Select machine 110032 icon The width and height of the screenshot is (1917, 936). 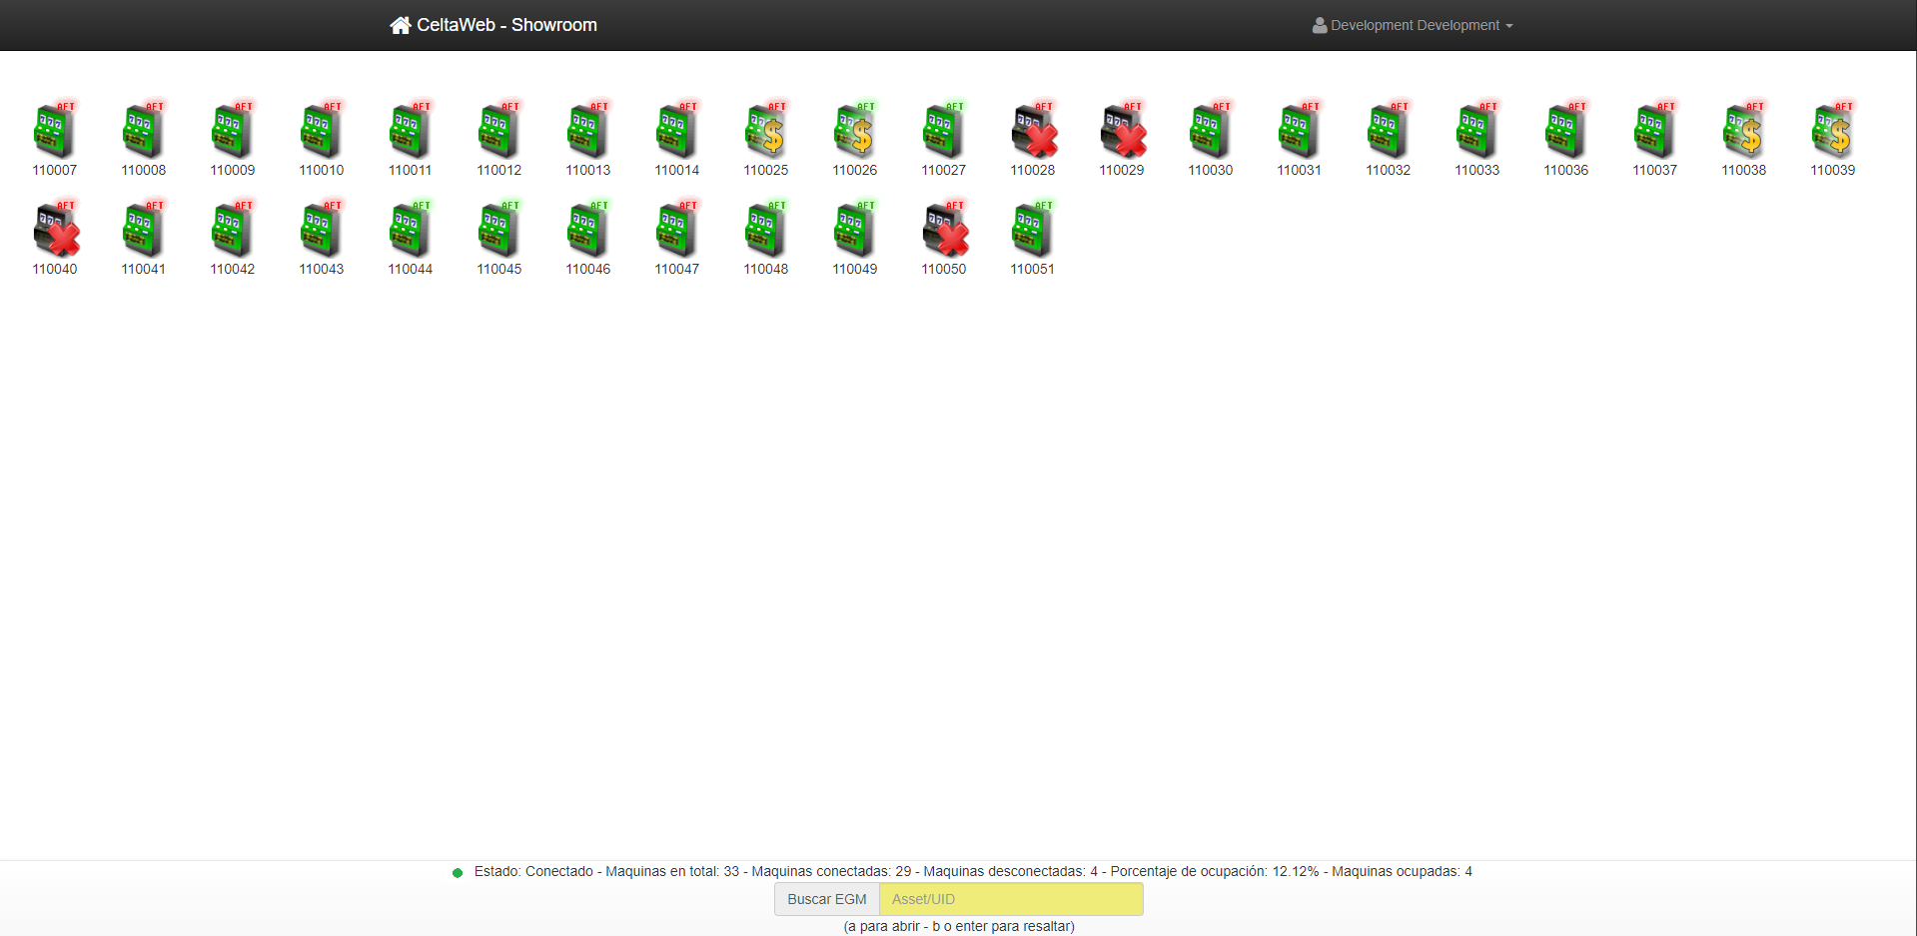[x=1389, y=131]
